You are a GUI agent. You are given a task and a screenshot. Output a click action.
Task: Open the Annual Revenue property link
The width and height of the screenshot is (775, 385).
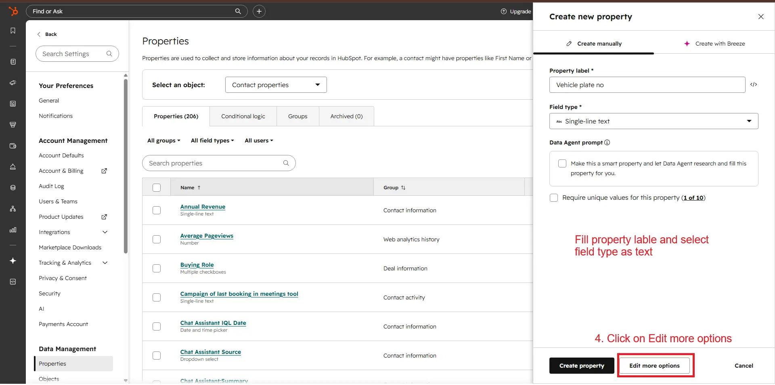[x=203, y=207]
